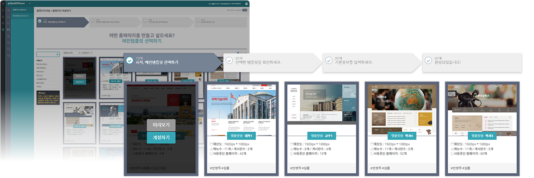Click the homepage usage icon on the 학과3 card

click(452, 154)
